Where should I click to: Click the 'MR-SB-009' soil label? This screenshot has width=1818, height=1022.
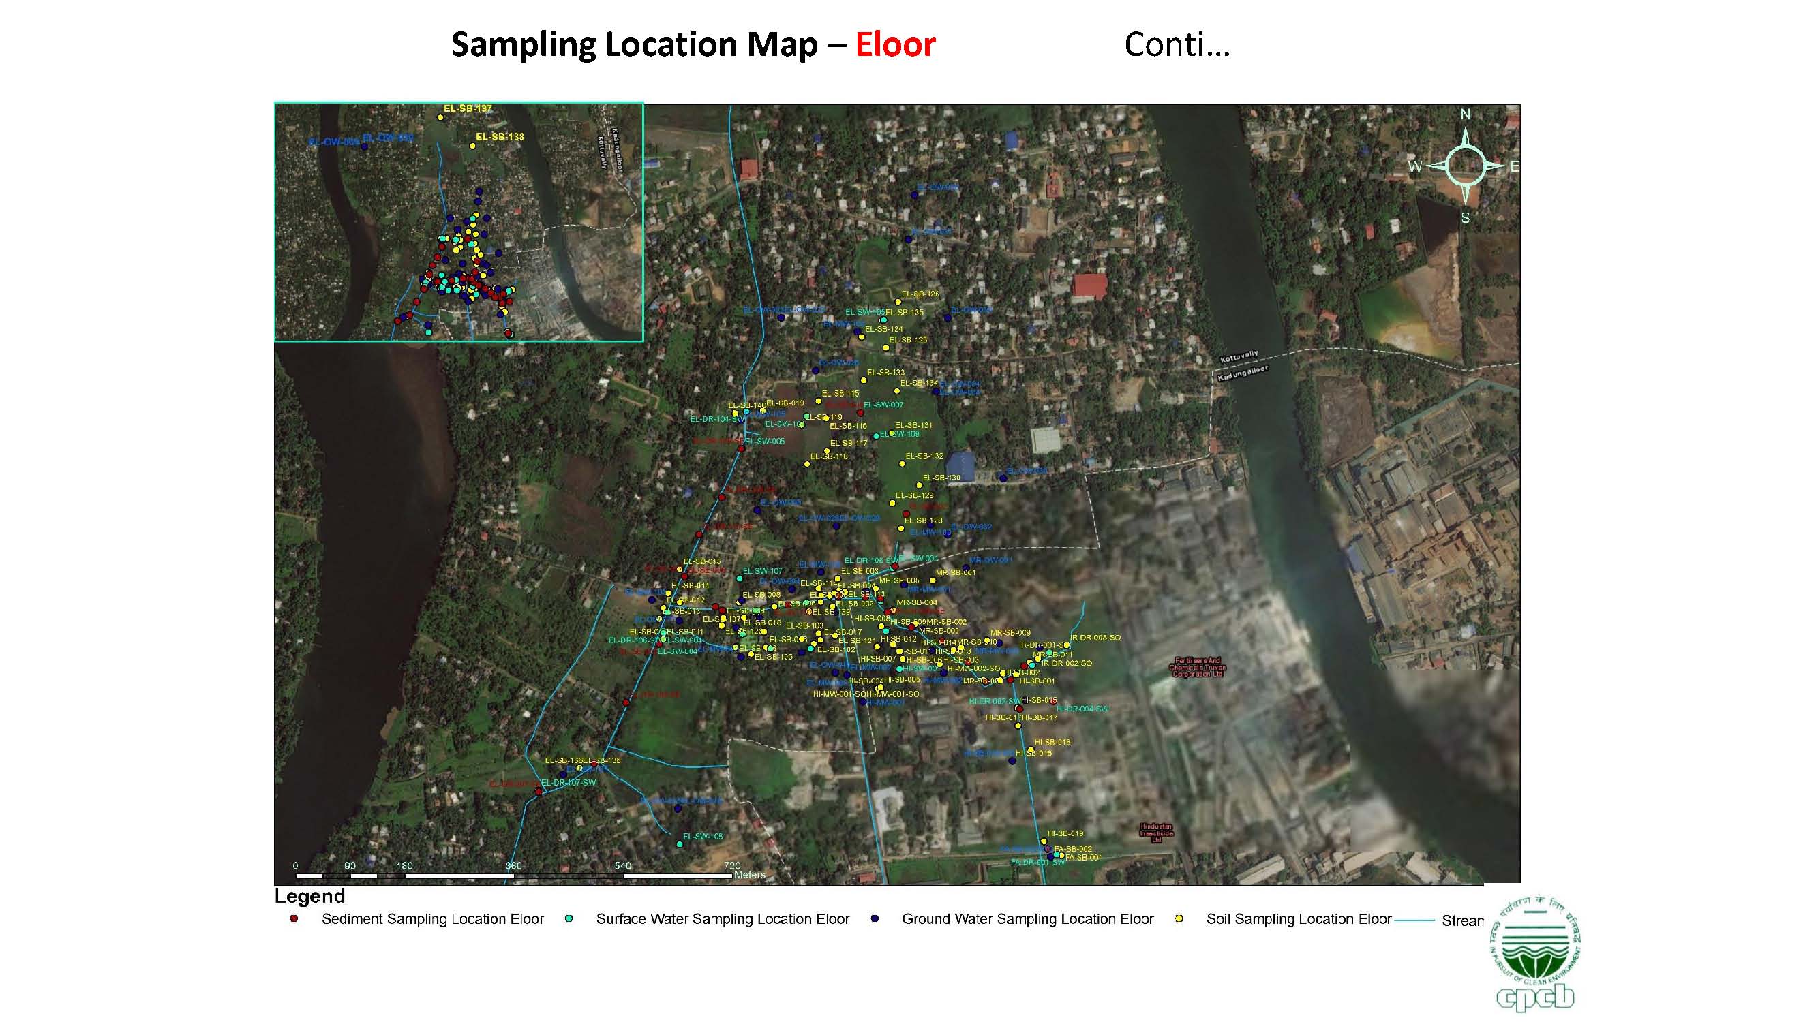tap(1011, 633)
